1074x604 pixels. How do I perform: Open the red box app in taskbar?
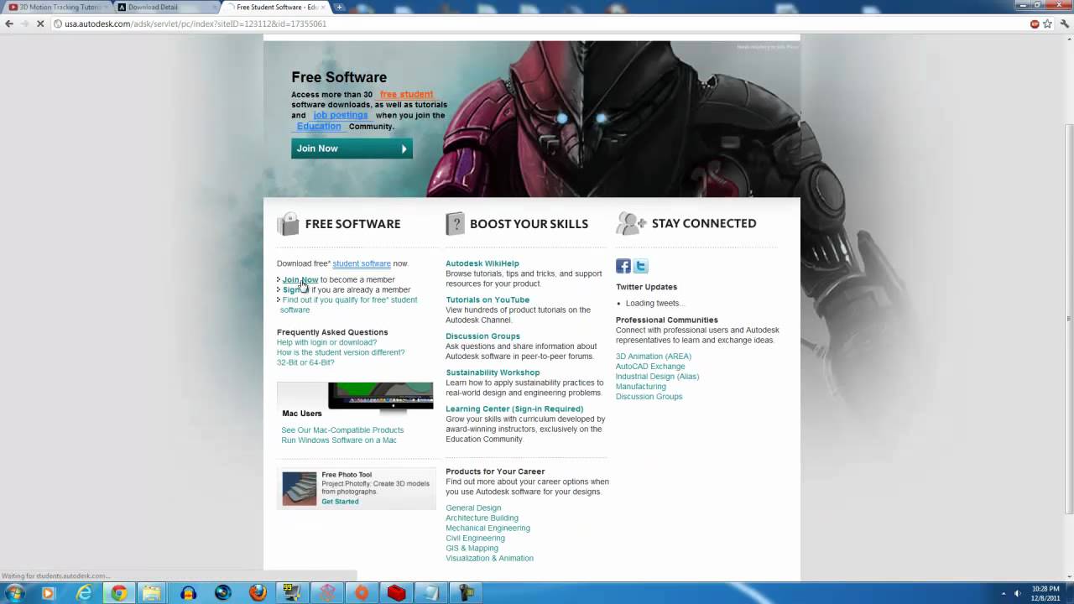[x=396, y=593]
